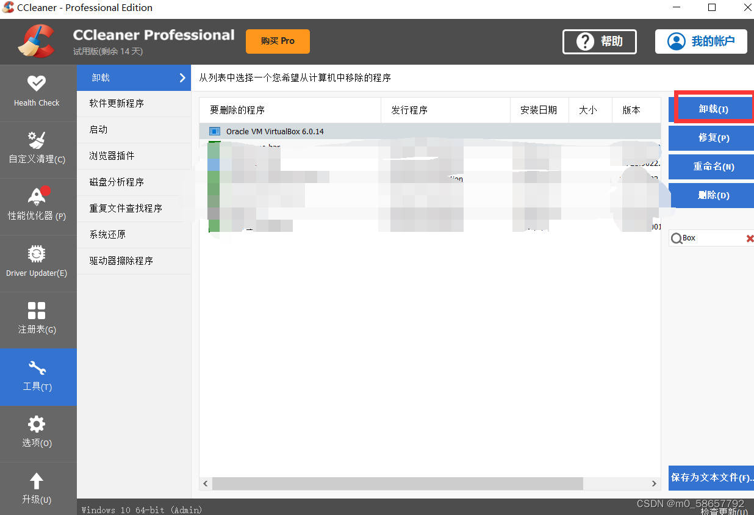Open the Registry (注册表) section

pos(38,320)
